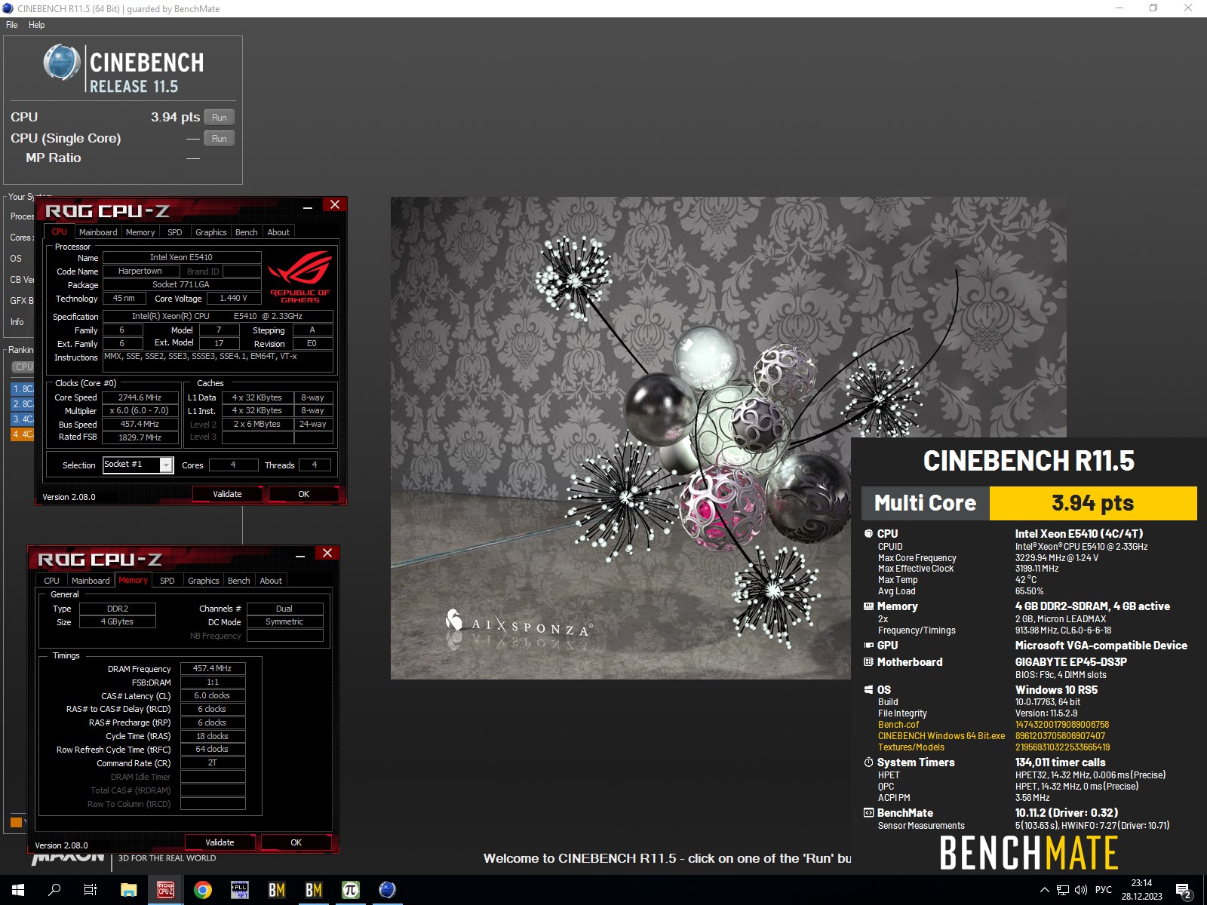Run the CPU Single Core benchmark
Image resolution: width=1207 pixels, height=905 pixels.
220,138
